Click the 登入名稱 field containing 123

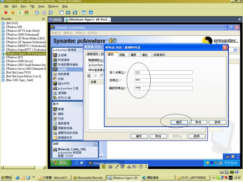coord(164,72)
